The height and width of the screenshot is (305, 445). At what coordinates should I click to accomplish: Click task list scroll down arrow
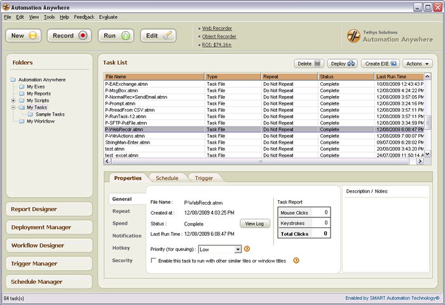click(427, 154)
